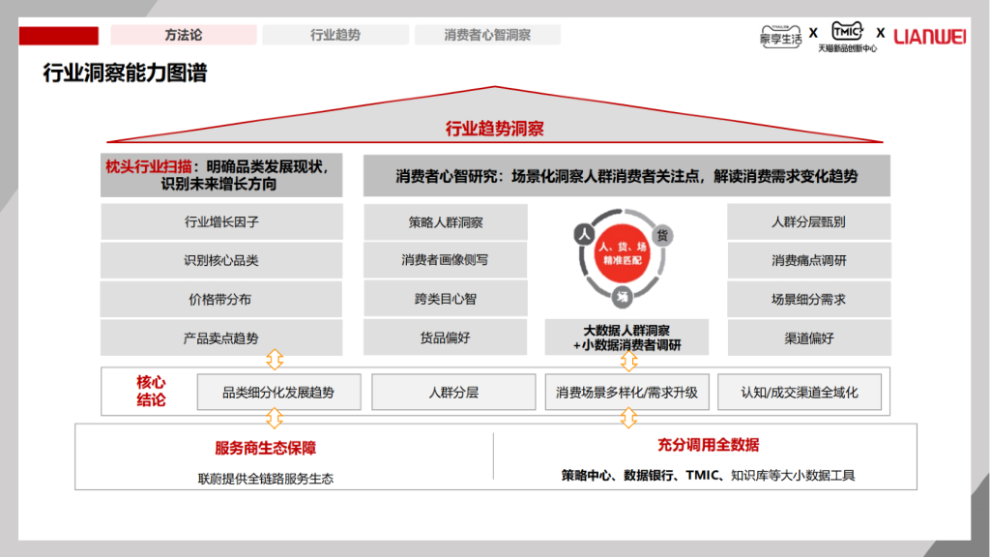Click the red 人、货、场 精准匹配 center circle

[624, 255]
